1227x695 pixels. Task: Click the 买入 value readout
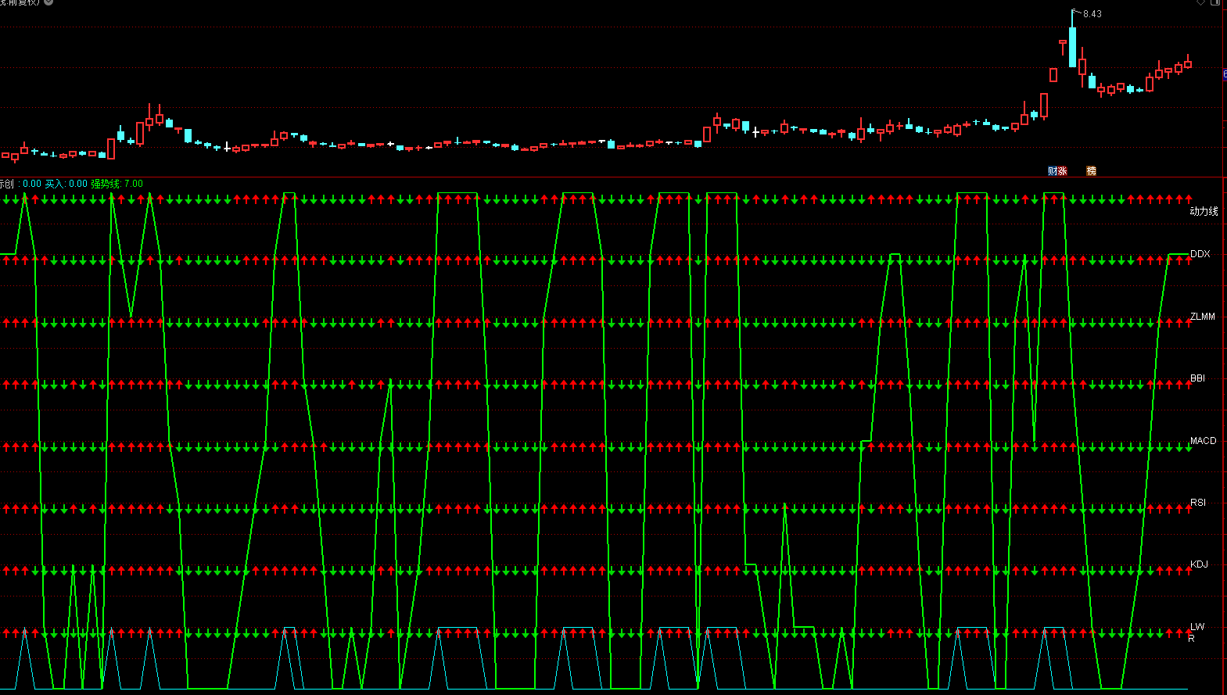pyautogui.click(x=66, y=184)
